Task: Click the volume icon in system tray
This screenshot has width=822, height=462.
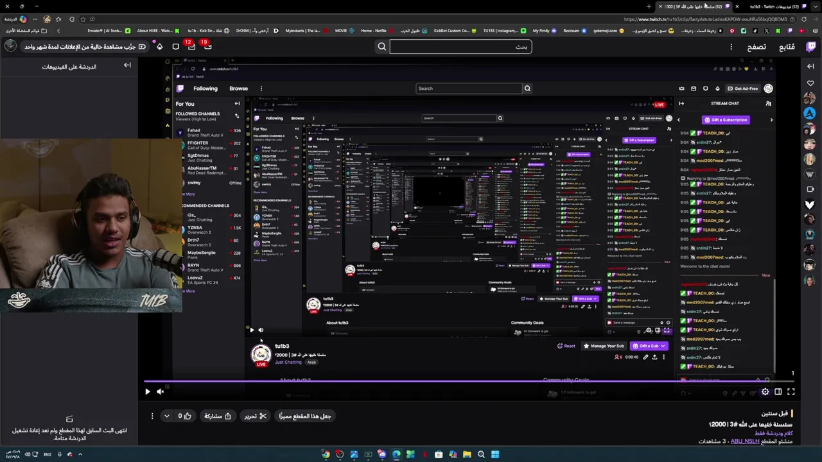Action: 27,454
